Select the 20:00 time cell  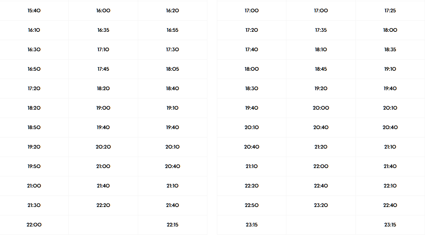321,108
